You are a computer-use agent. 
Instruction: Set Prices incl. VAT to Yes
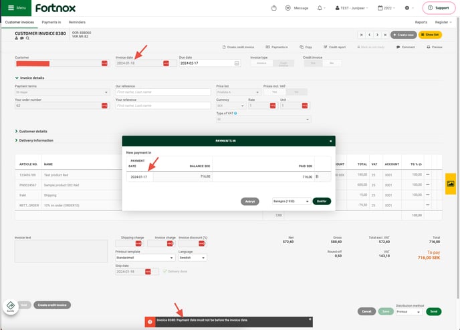[274, 92]
